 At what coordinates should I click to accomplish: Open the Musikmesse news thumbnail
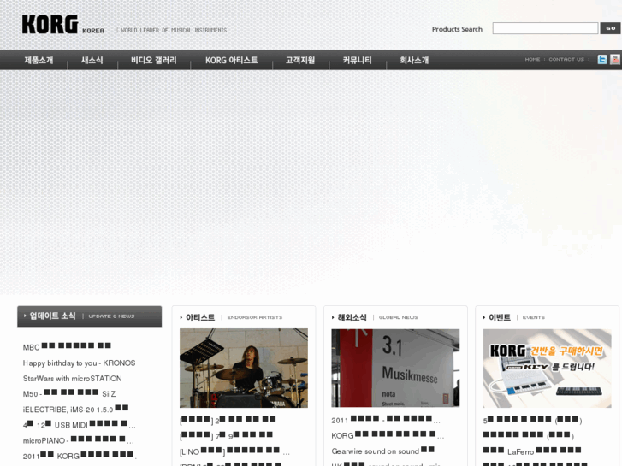click(x=395, y=368)
